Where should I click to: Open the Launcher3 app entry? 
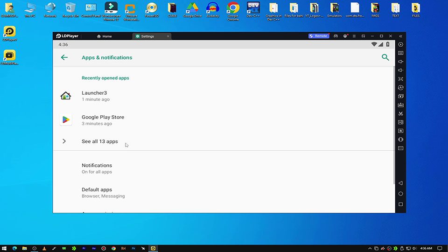pyautogui.click(x=224, y=96)
